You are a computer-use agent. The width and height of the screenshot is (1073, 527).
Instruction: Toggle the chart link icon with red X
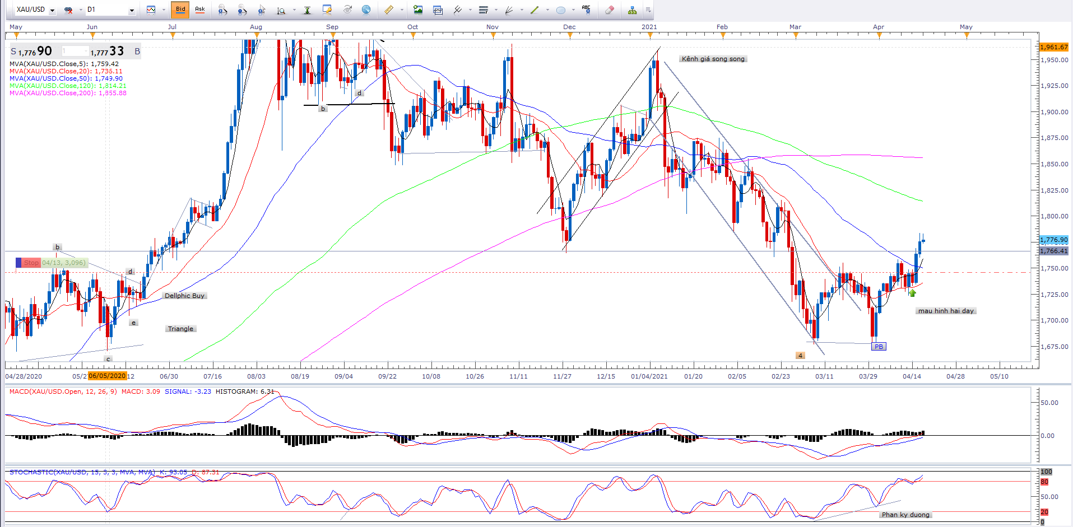coord(69,10)
